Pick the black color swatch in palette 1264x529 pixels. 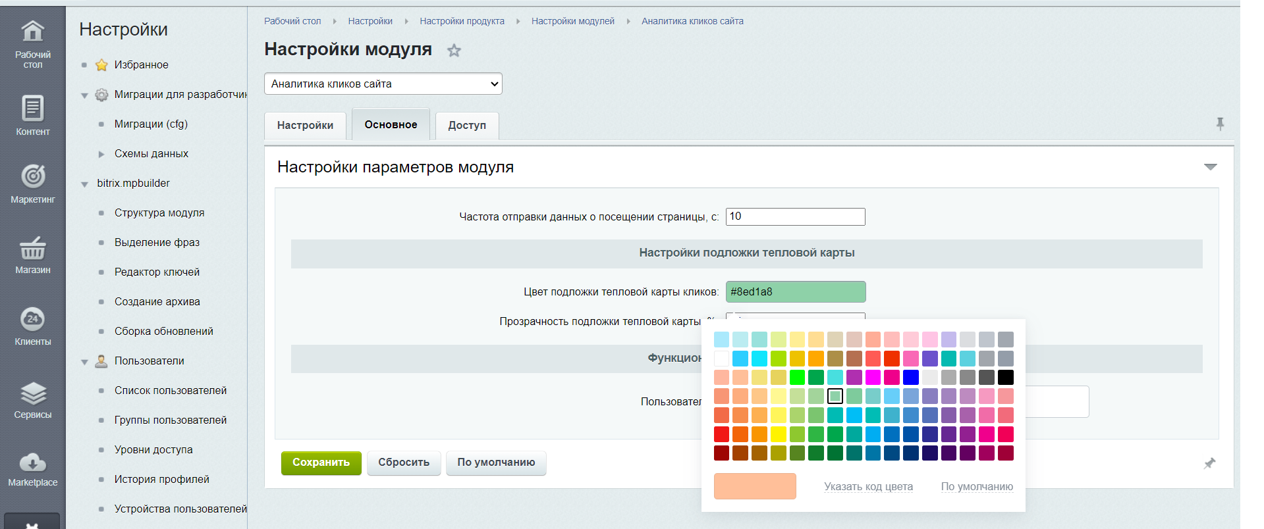[x=1005, y=377]
